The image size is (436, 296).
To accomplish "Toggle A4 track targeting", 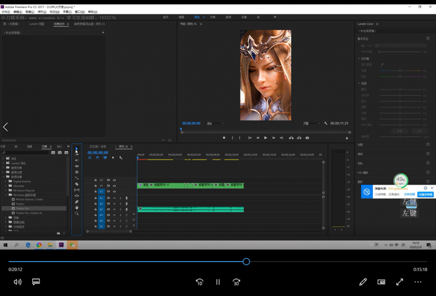I will (x=101, y=215).
